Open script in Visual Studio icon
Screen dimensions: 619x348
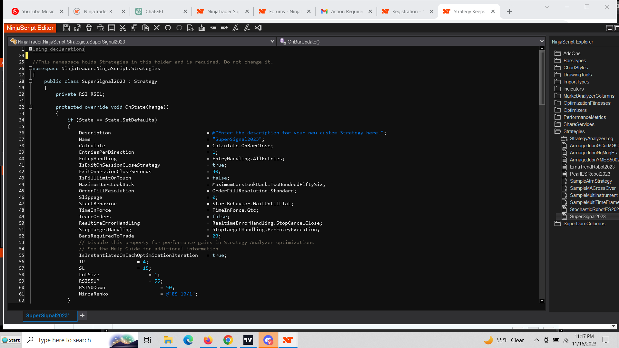click(258, 28)
